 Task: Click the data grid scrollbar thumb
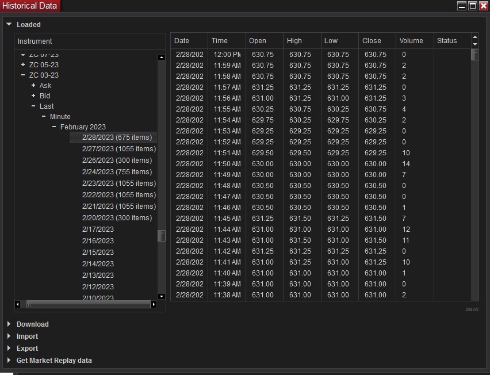point(474,55)
